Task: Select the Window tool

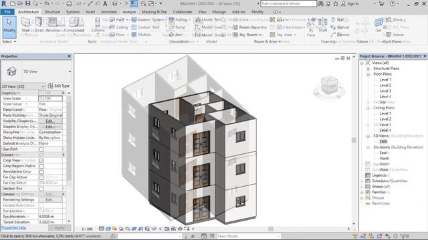Action: (x=53, y=25)
